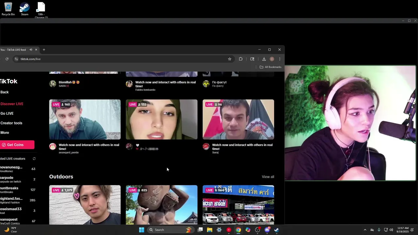Click the taskbar Search box
The image size is (418, 235).
(170, 230)
